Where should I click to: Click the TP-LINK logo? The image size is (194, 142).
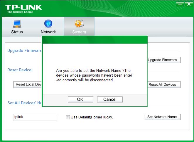click(x=24, y=7)
